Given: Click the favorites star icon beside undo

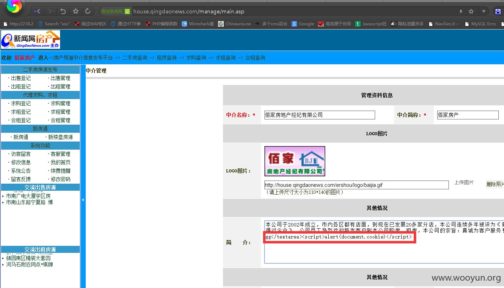Looking at the screenshot, I should [x=76, y=11].
